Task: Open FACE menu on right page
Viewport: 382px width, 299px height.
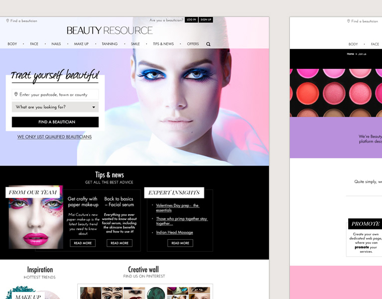Action: tap(375, 44)
